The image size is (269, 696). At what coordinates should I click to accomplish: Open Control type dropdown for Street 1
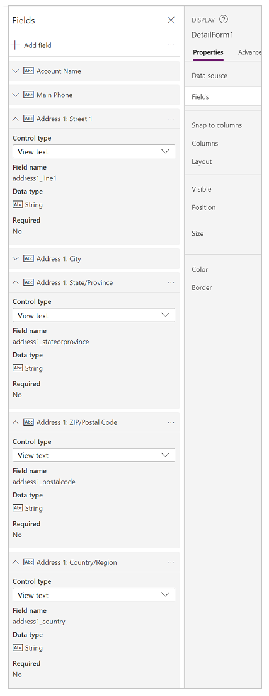[94, 151]
